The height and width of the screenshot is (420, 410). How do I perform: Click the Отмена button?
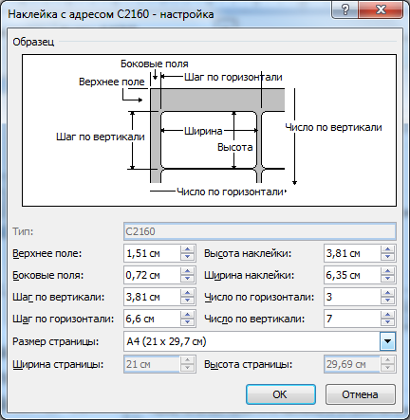click(x=361, y=394)
